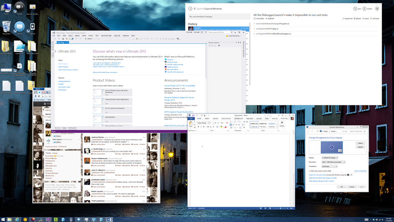Click the Word zoom slider in status bar

click(280, 208)
